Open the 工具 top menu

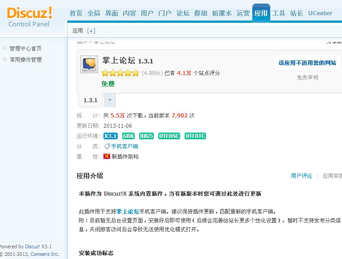click(279, 13)
